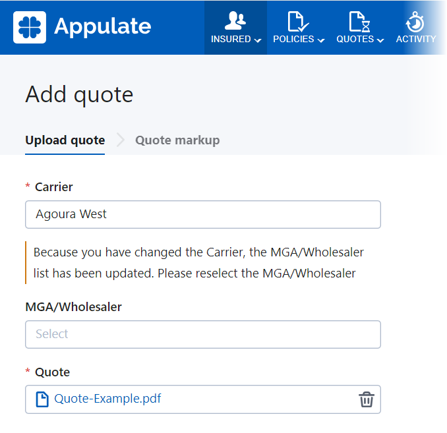Expand the chevron next to INSURED
This screenshot has width=447, height=433.
coord(258,40)
